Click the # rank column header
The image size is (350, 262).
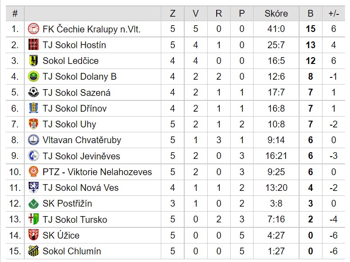tap(15, 14)
